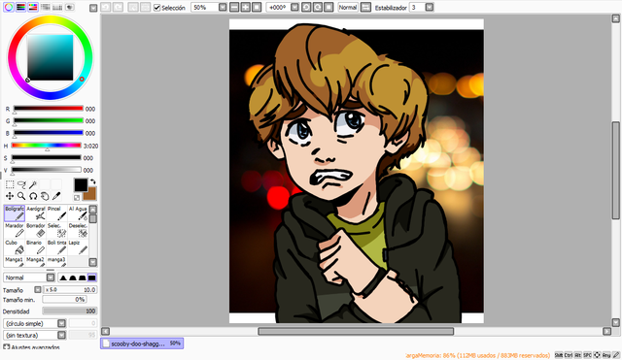Adjust the H hue slider

click(x=47, y=146)
